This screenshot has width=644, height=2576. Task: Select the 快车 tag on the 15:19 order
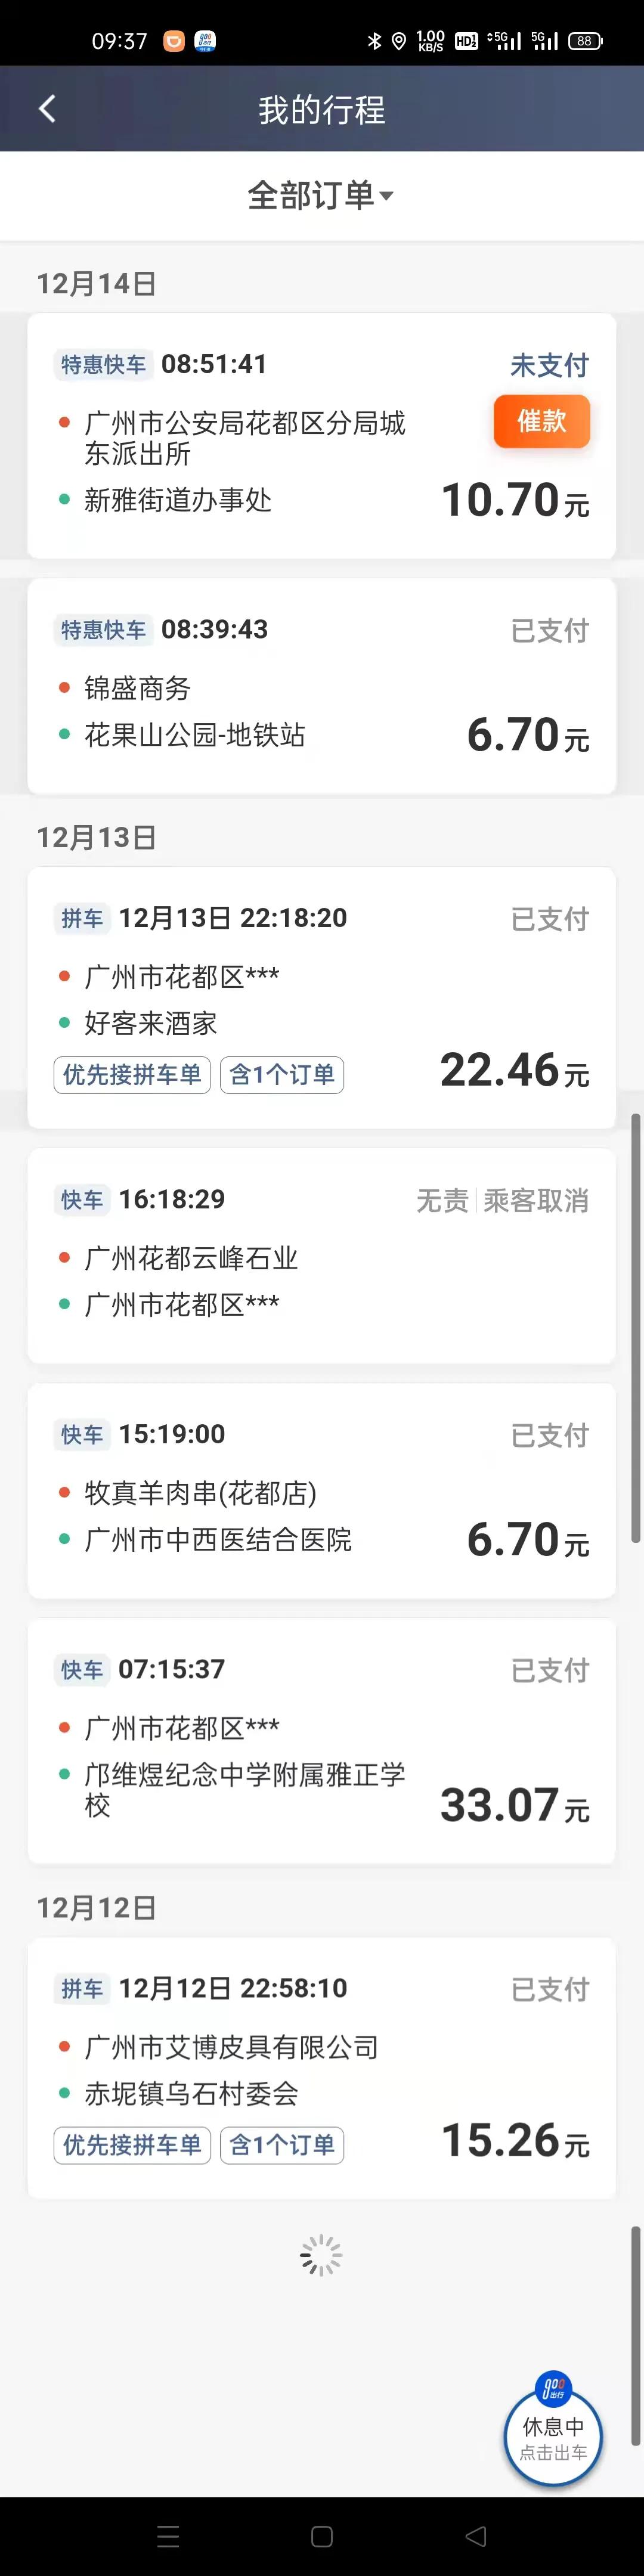point(81,1434)
